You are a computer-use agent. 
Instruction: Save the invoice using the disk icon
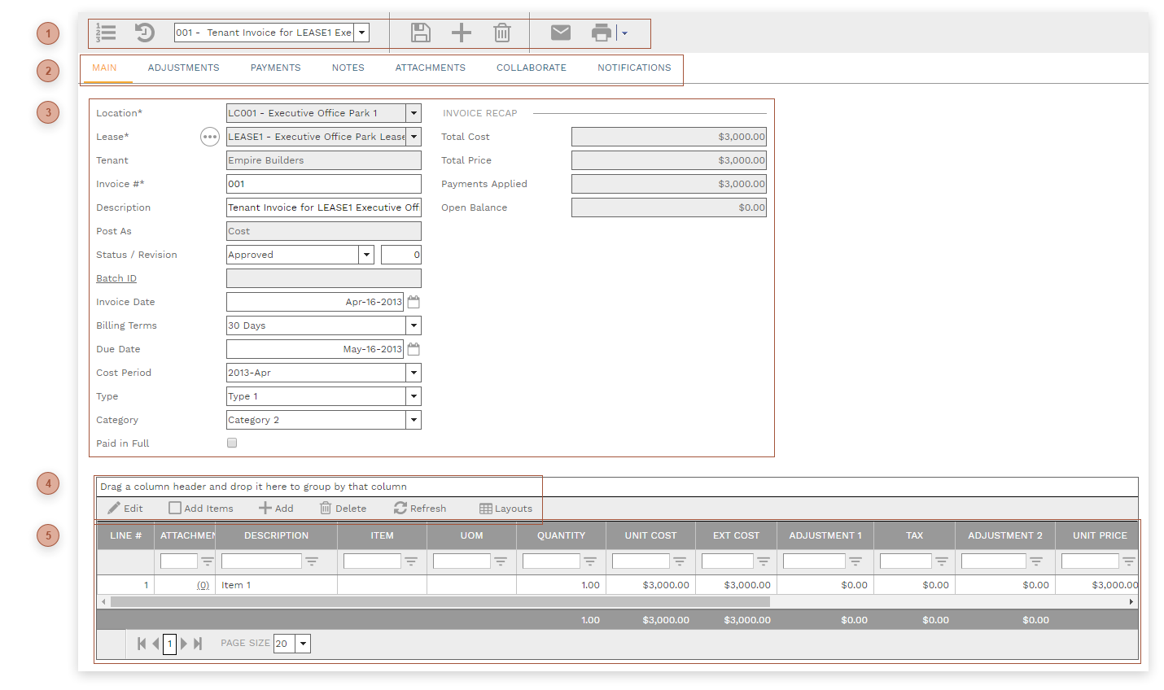pyautogui.click(x=421, y=33)
